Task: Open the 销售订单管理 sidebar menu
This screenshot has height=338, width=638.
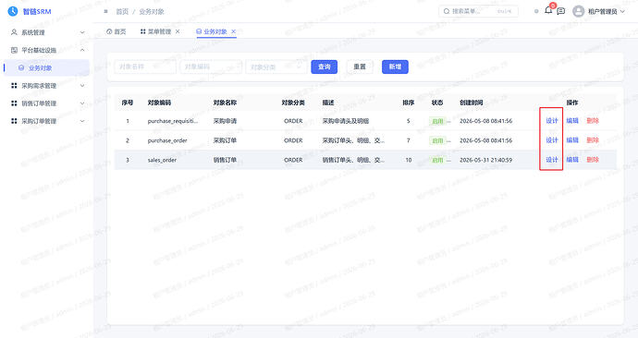Action: pyautogui.click(x=46, y=103)
